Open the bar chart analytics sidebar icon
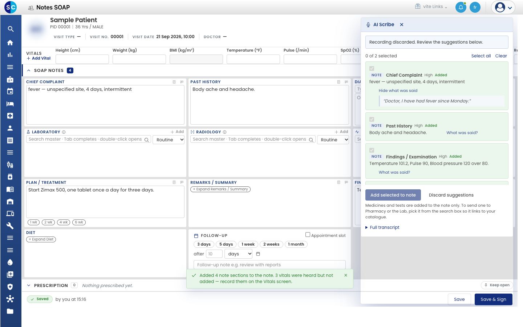The width and height of the screenshot is (523, 327). pyautogui.click(x=10, y=55)
